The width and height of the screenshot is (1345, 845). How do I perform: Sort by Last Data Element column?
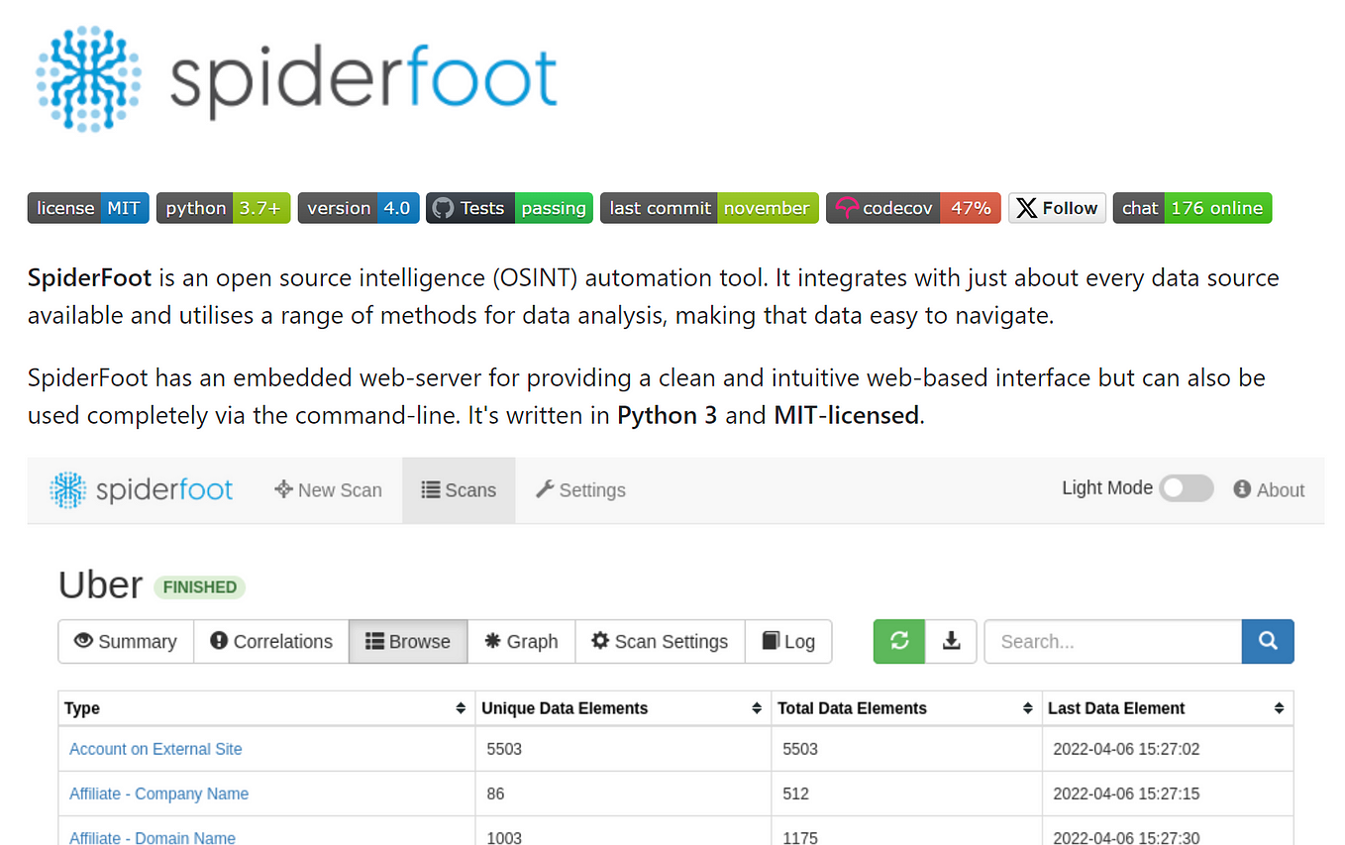point(1279,708)
